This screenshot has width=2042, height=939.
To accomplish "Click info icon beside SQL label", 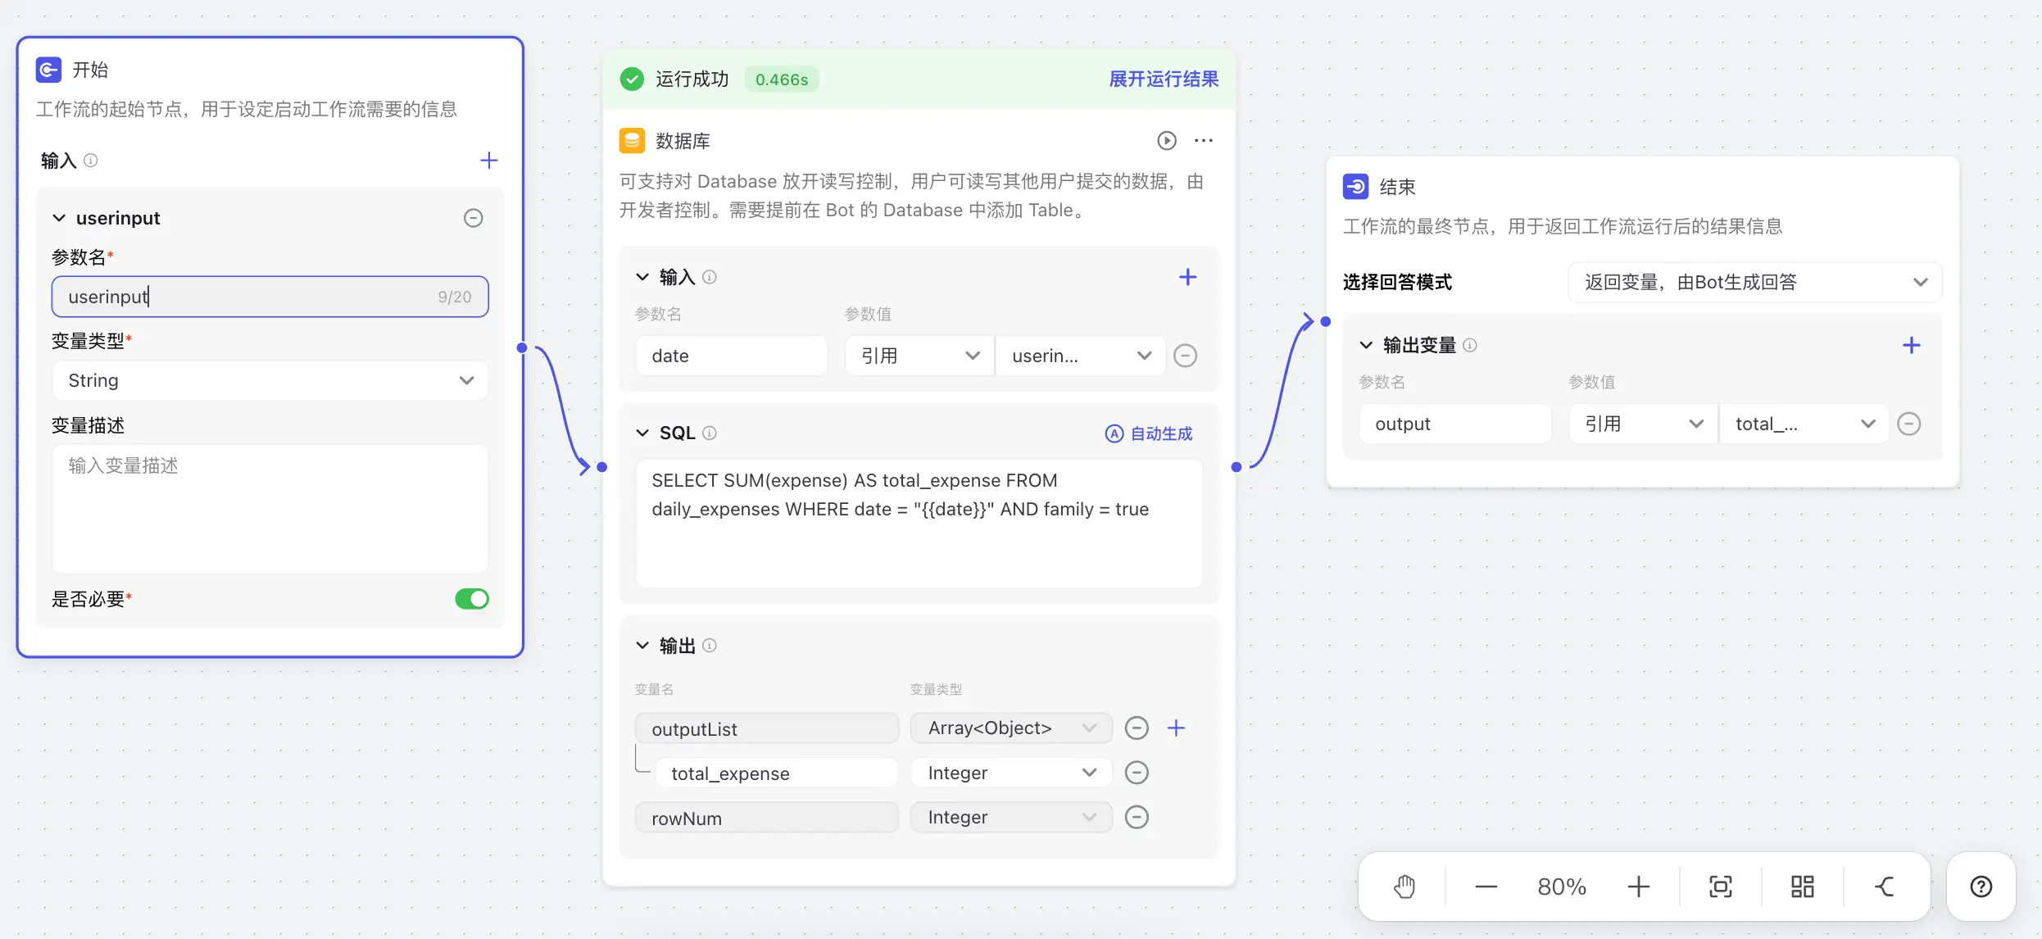I will click(710, 433).
